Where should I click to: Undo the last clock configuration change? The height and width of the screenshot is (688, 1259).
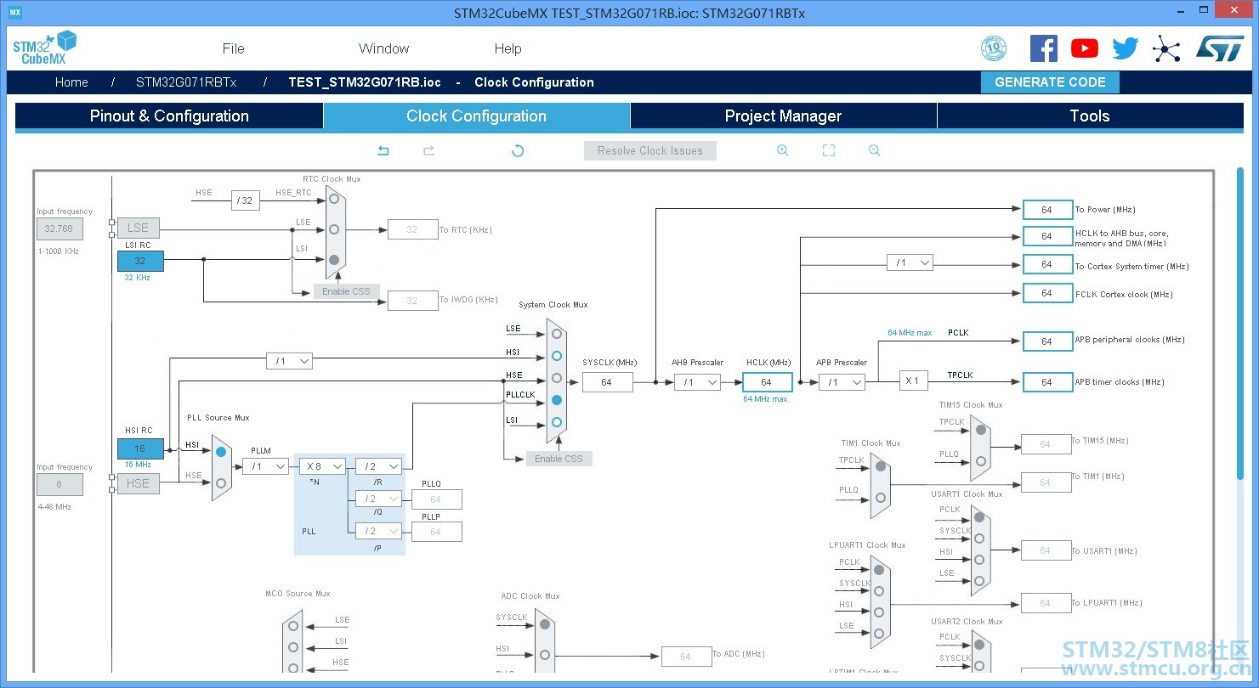[x=383, y=150]
